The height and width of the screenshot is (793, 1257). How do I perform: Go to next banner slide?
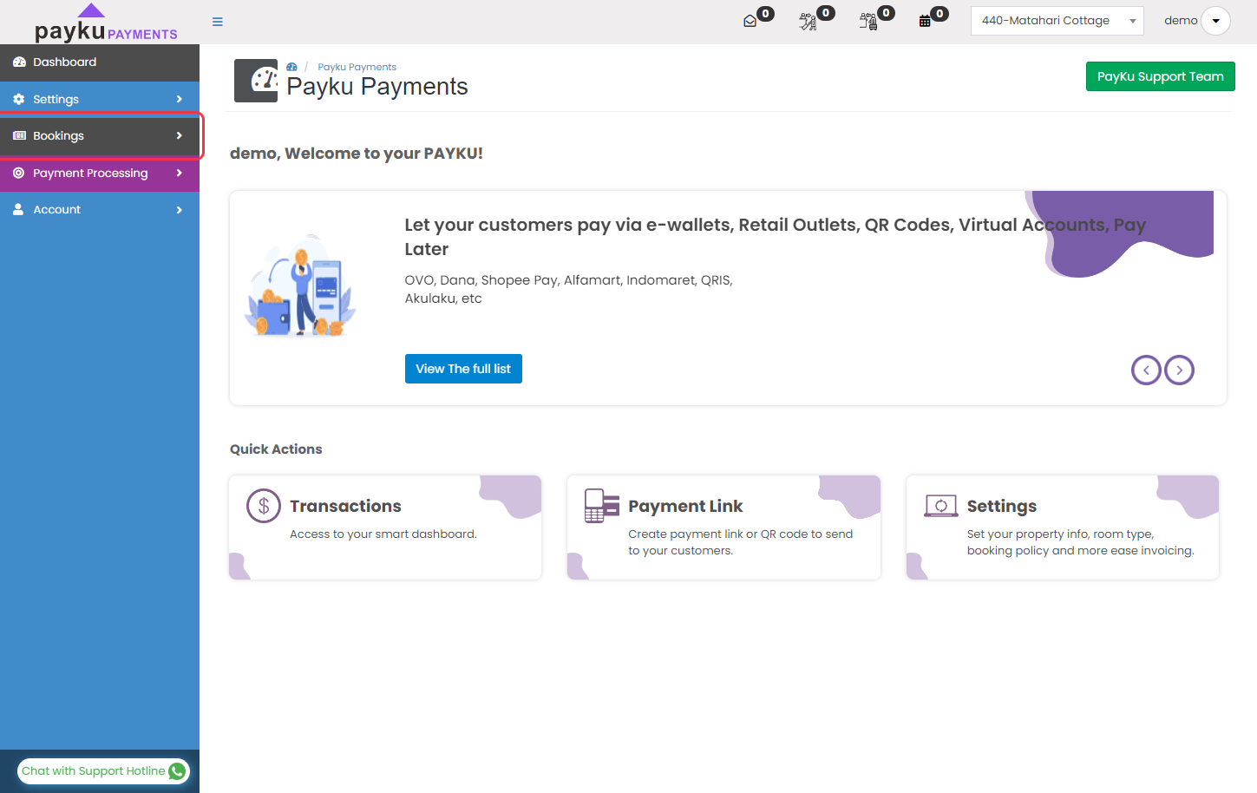(1179, 370)
